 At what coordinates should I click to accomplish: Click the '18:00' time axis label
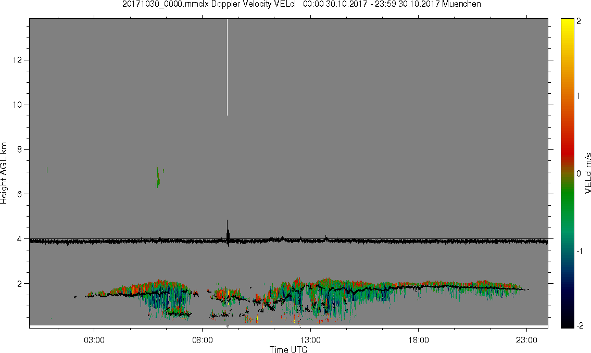[419, 340]
